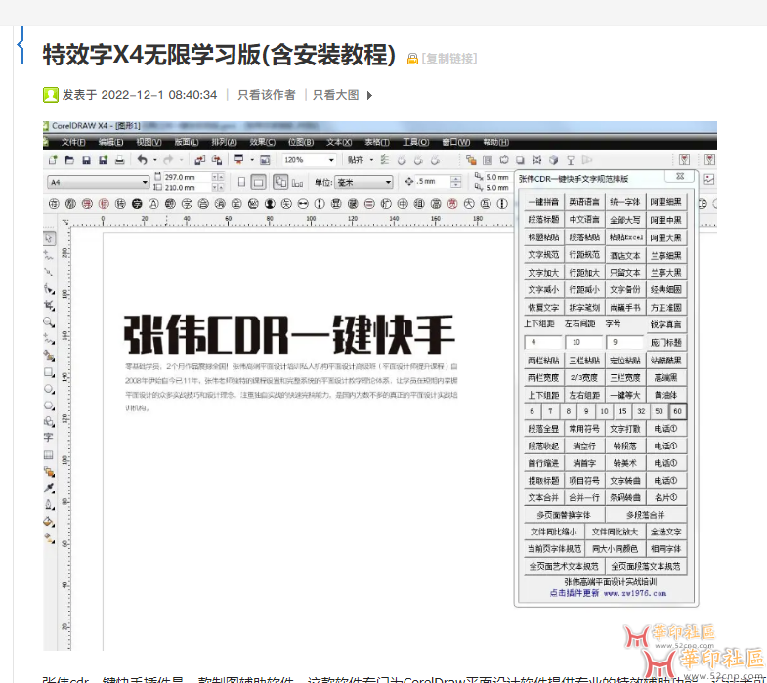767x683 pixels.
Task: Click the green user avatar icon near post date
Action: tap(51, 95)
